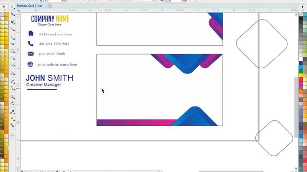Select the Freehand drawing tool
Image resolution: width=307 pixels, height=172 pixels.
tap(12, 37)
